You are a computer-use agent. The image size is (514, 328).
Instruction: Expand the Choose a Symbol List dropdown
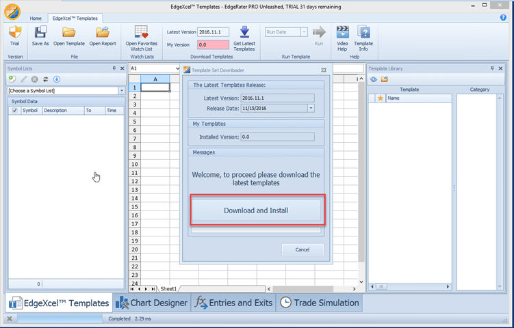[122, 91]
